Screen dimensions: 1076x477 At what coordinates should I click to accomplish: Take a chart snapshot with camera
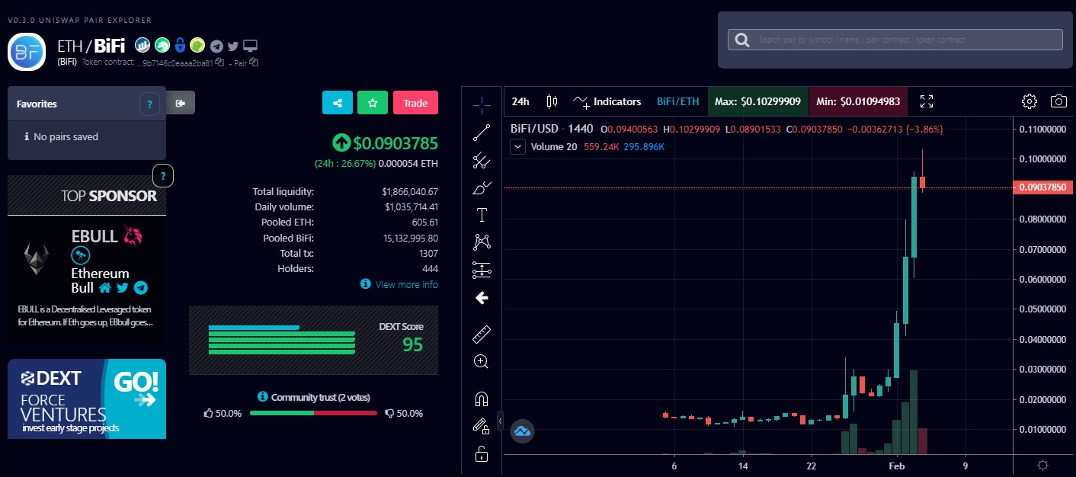(1058, 101)
